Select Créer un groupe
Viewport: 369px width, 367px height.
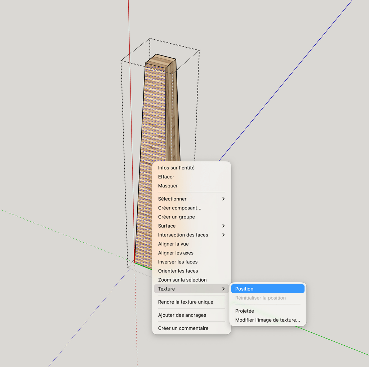point(176,217)
